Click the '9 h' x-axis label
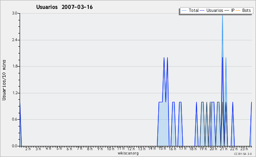The image size is (256, 157). (x=100, y=149)
